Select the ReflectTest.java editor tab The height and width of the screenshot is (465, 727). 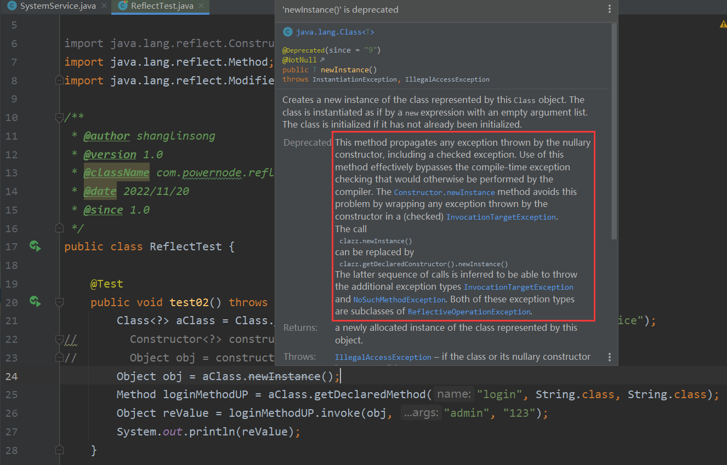point(162,7)
